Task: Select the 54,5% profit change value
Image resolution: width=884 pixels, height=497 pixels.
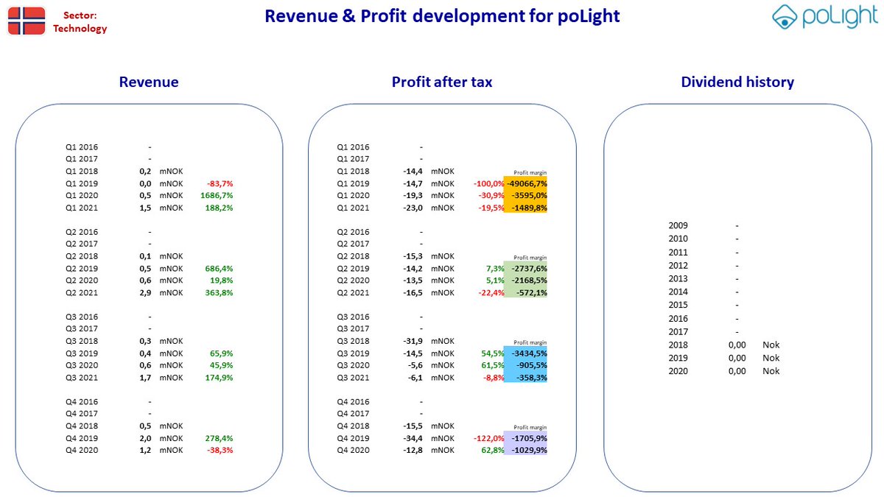Action: pyautogui.click(x=493, y=353)
